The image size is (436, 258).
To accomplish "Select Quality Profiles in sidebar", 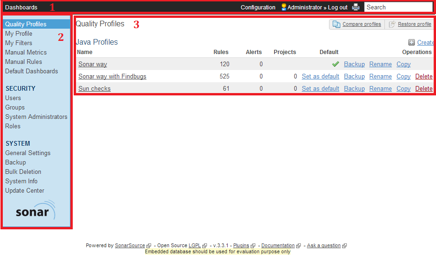I will 37,24.
